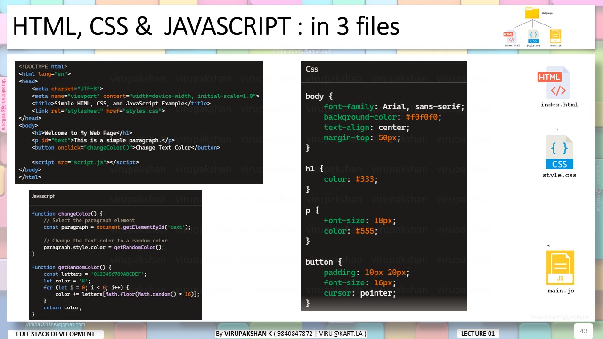Screen dimensions: 603x339
Task: Click the 'function getRandomColor()' line
Action: pyautogui.click(x=72, y=267)
